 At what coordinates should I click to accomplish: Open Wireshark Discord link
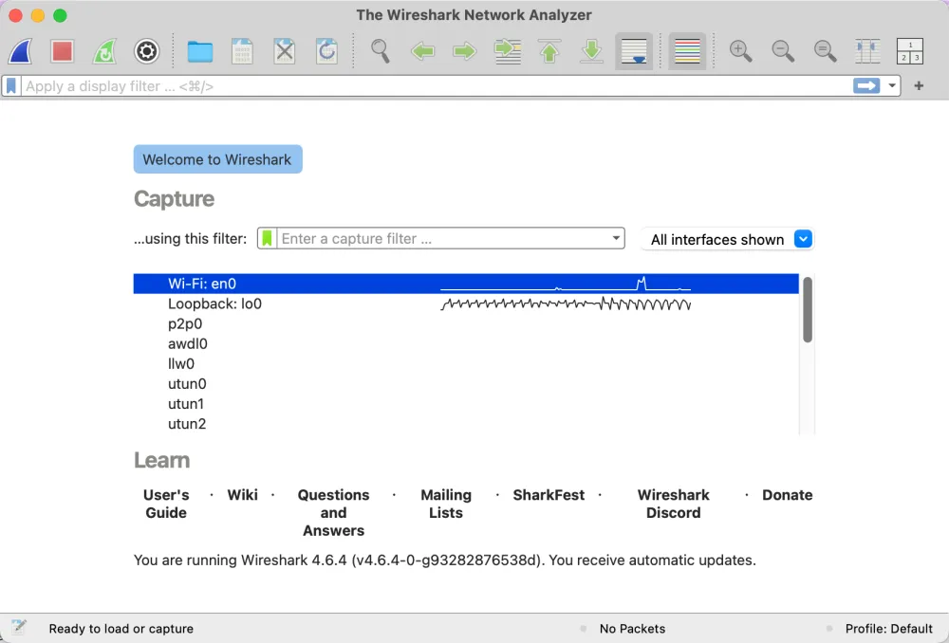[673, 504]
